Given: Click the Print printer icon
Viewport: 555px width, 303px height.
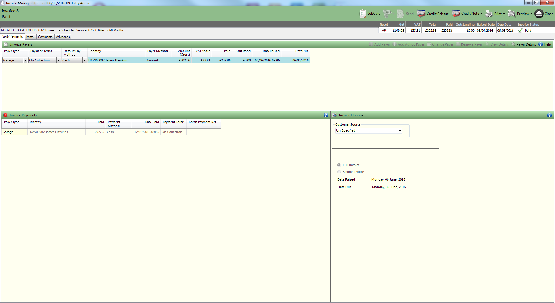Looking at the screenshot, I should 489,14.
